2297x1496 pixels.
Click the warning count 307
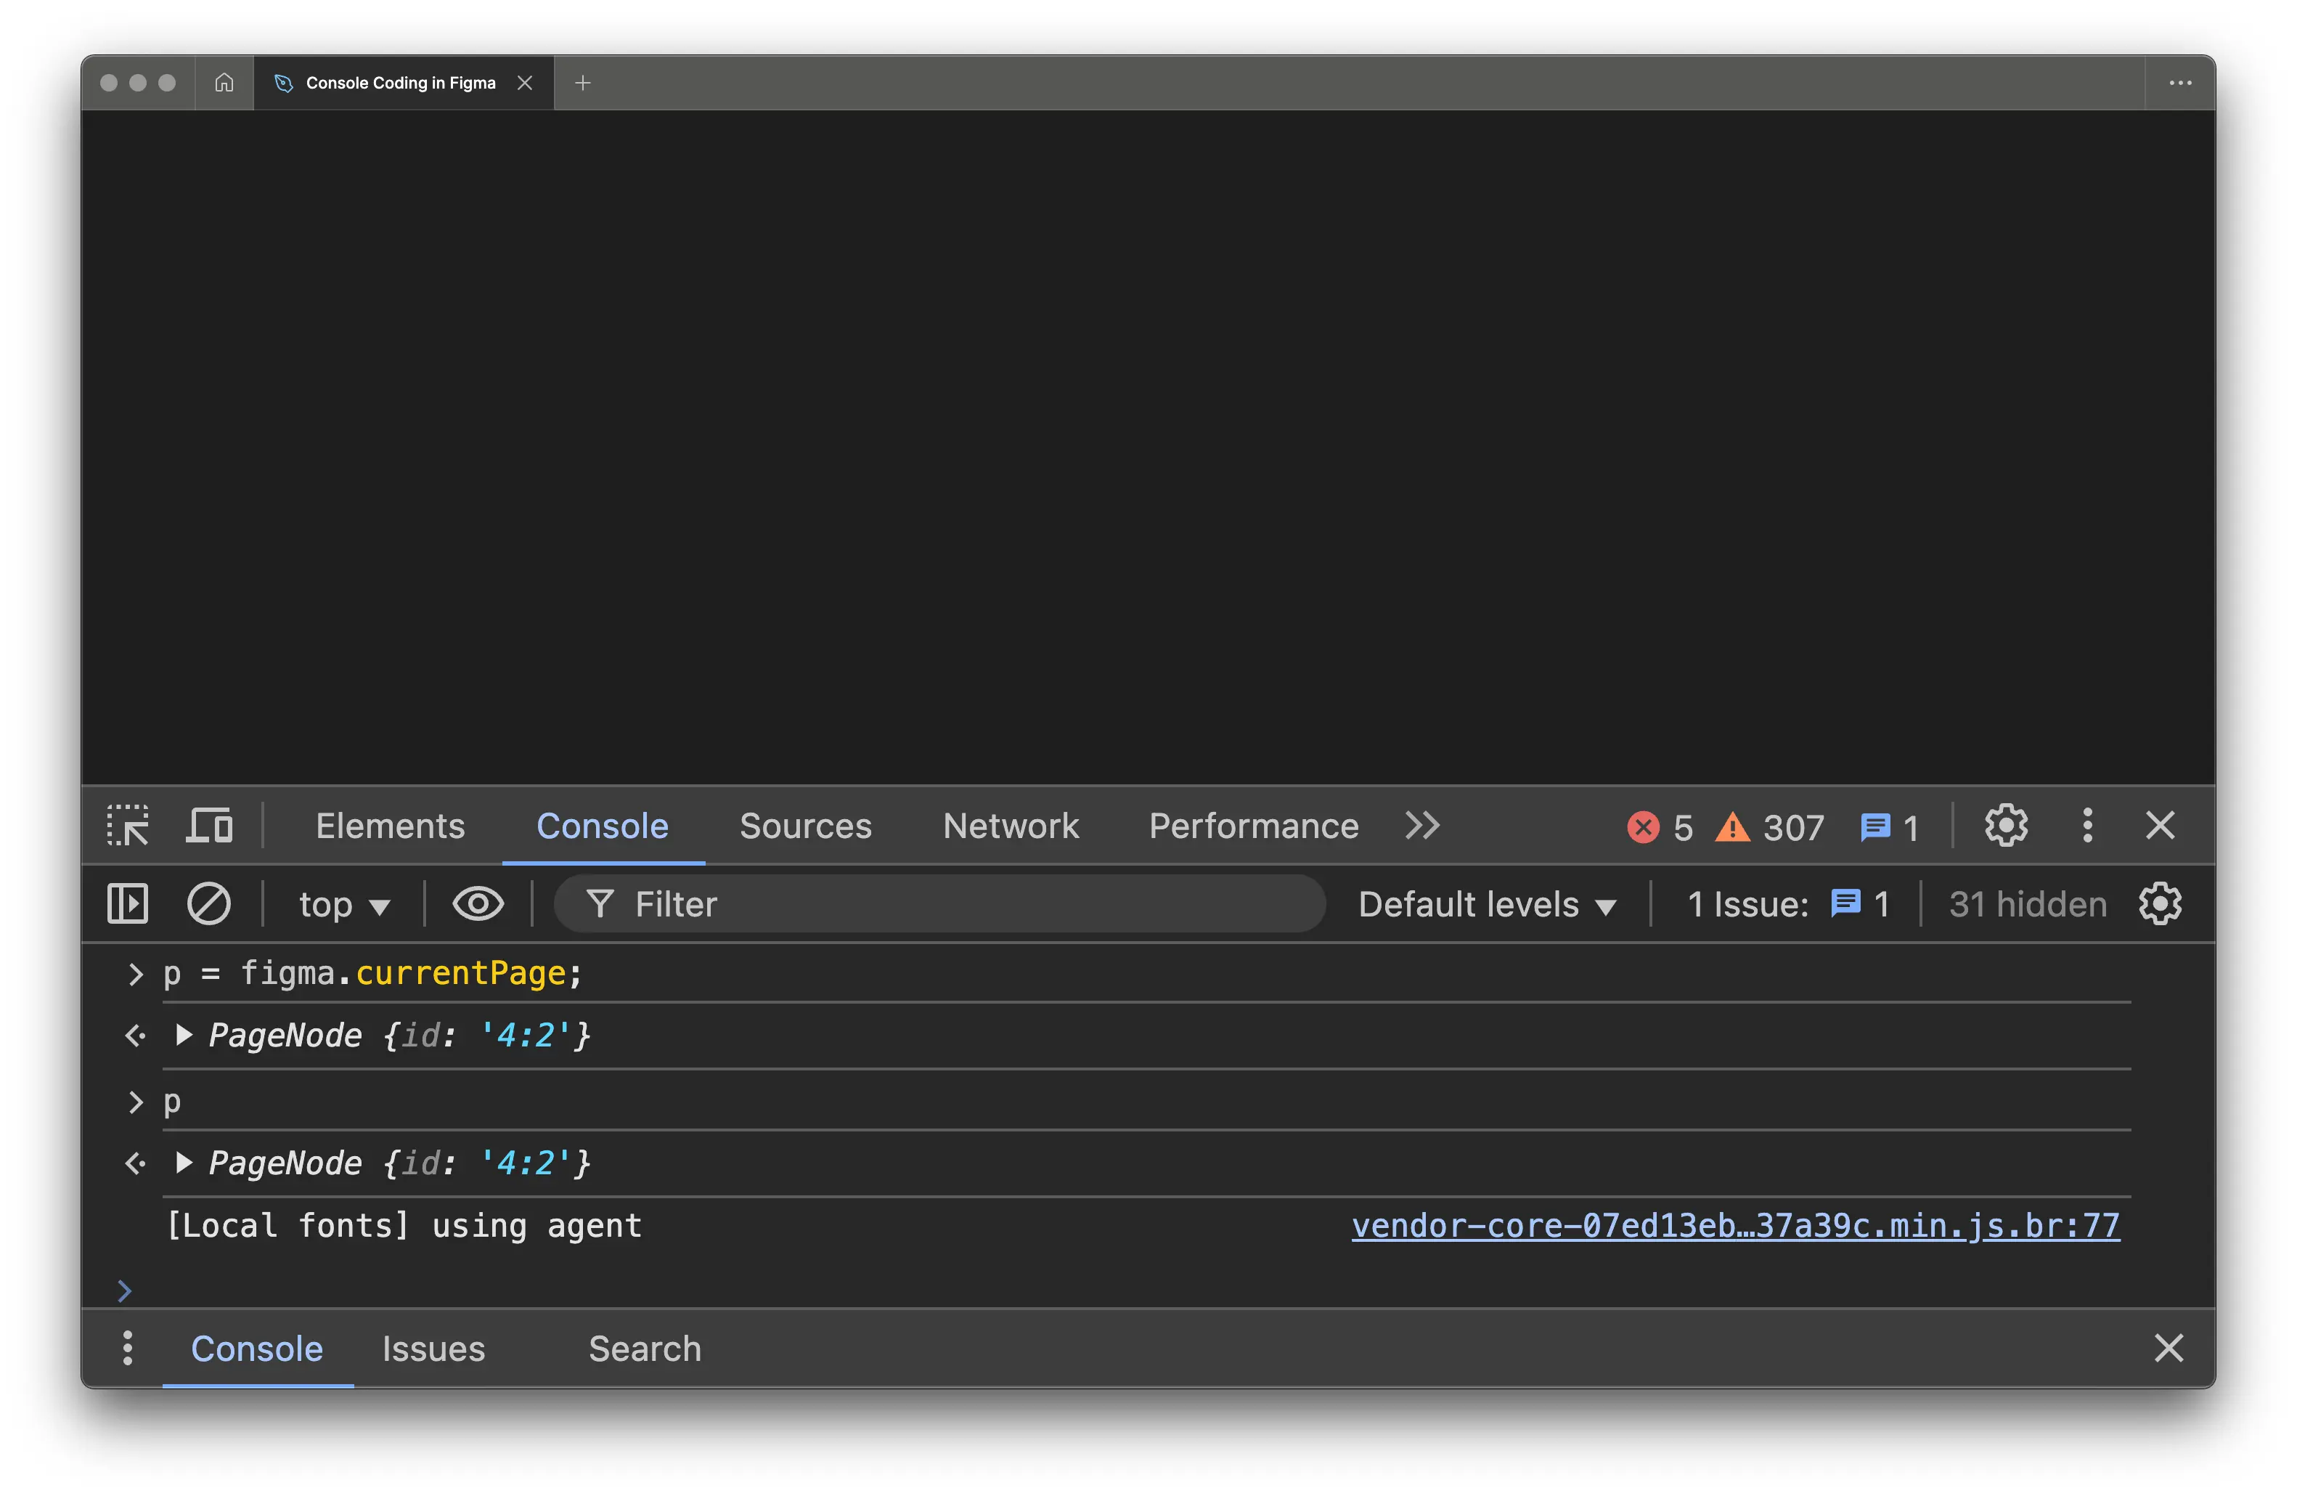(1769, 827)
